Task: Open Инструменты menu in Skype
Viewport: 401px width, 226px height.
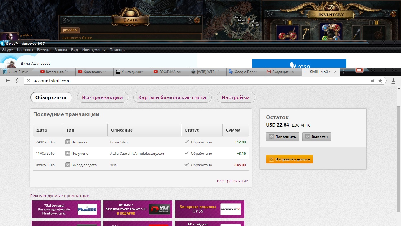Action: click(94, 50)
